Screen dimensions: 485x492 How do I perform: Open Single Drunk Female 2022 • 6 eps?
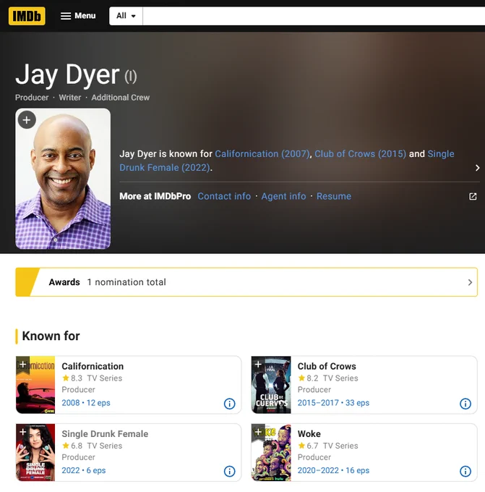84,470
